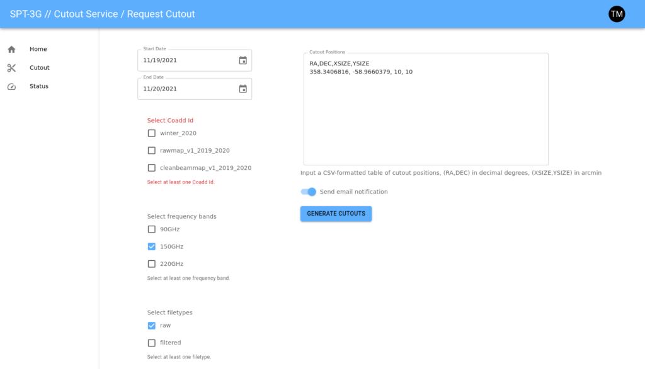Turn off Send email notification switch

pyautogui.click(x=308, y=192)
